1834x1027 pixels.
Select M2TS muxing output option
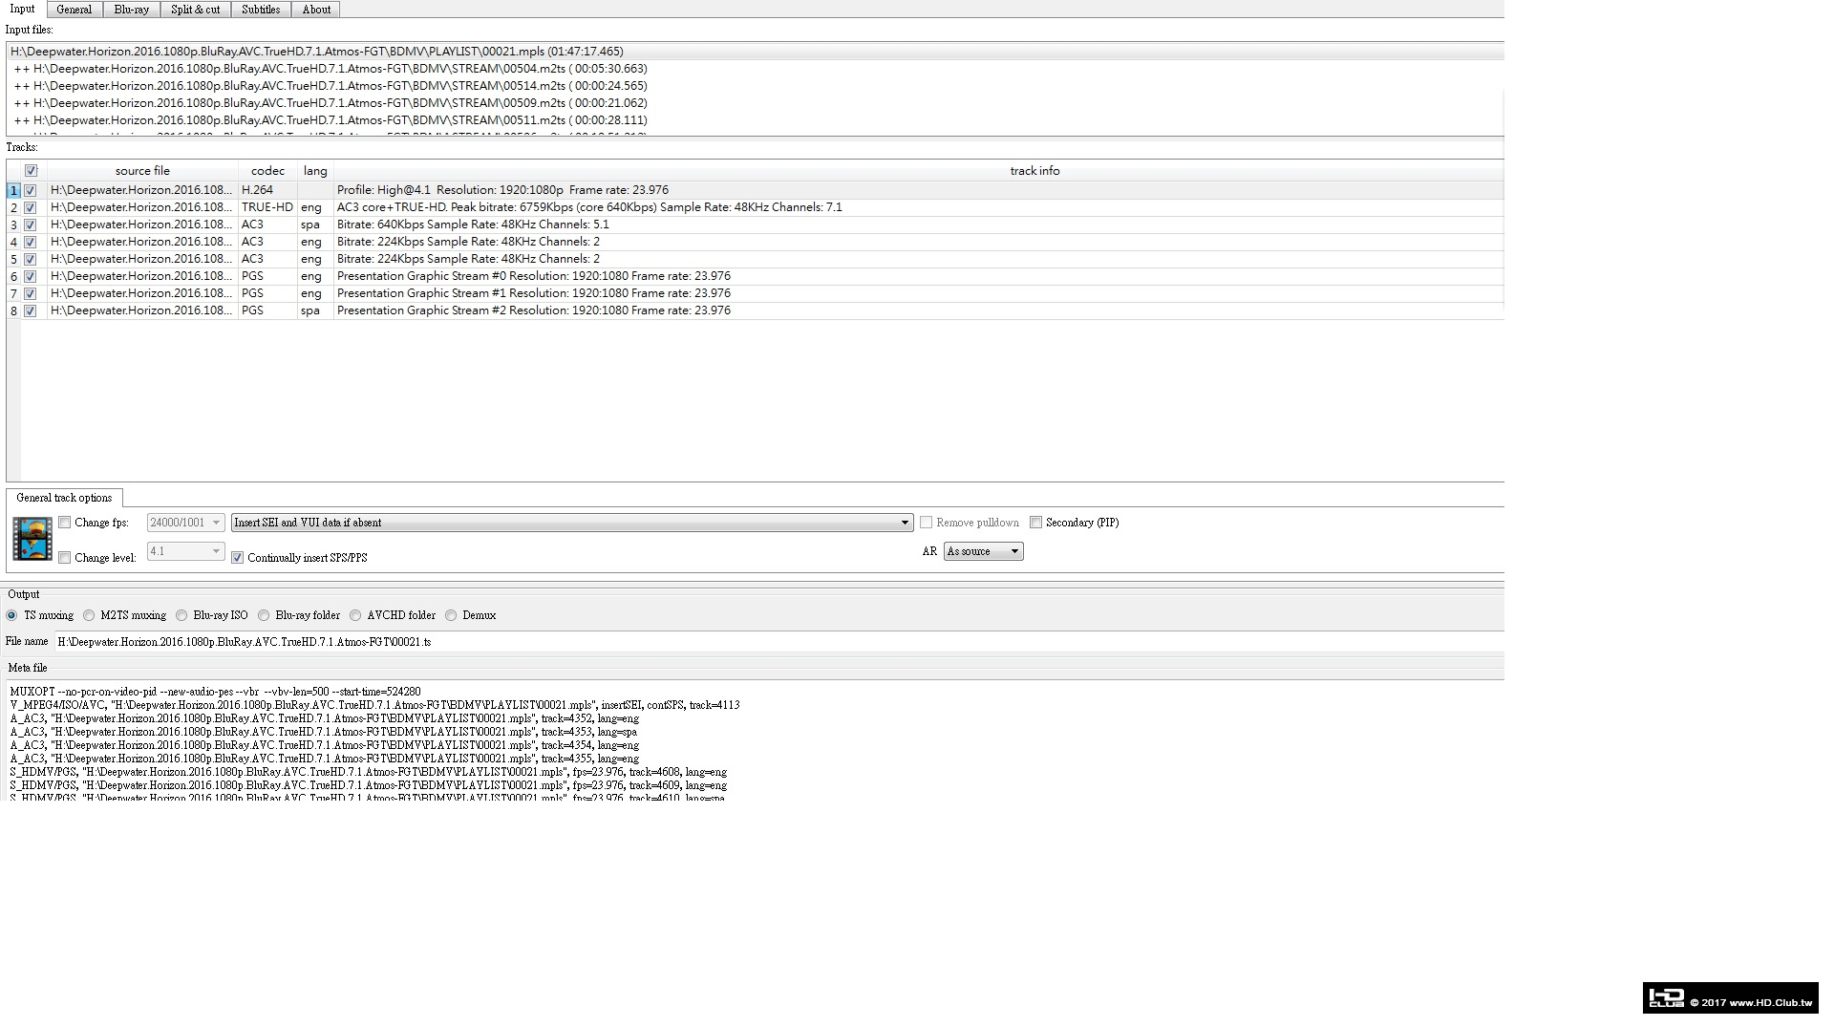89,615
